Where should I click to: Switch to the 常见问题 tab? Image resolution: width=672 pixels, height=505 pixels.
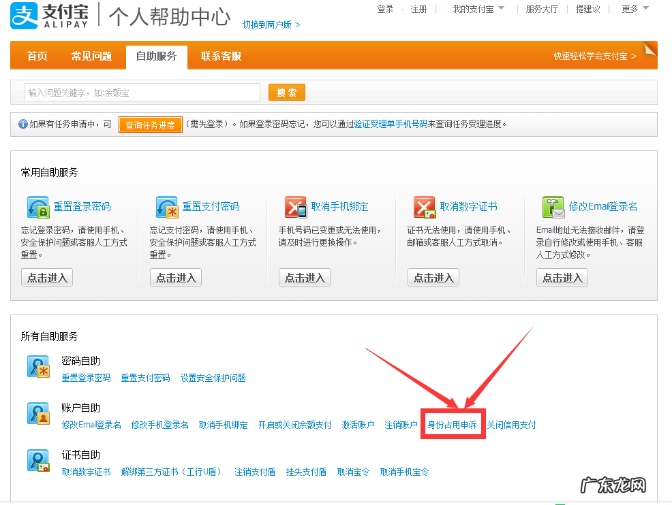click(x=91, y=56)
